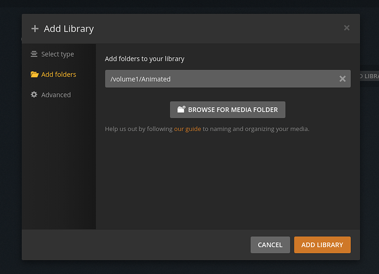
Task: Switch to the Add folders step
Action: (x=58, y=74)
